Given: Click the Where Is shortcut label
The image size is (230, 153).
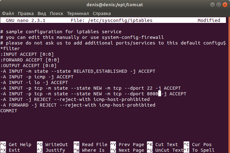Looking at the screenshot, I should [x=93, y=150].
